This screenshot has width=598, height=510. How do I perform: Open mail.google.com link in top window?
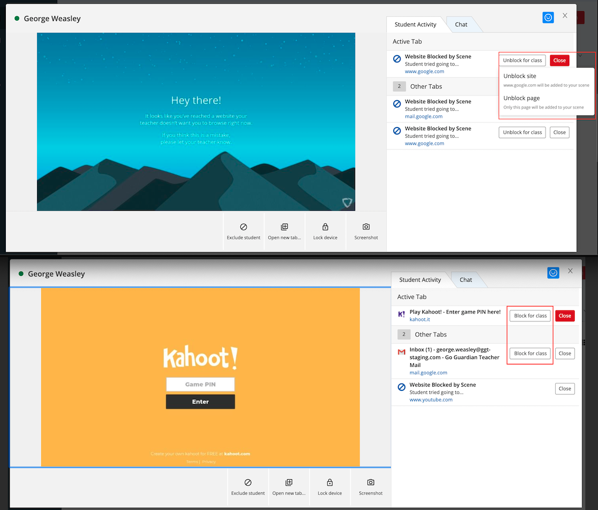tap(424, 117)
